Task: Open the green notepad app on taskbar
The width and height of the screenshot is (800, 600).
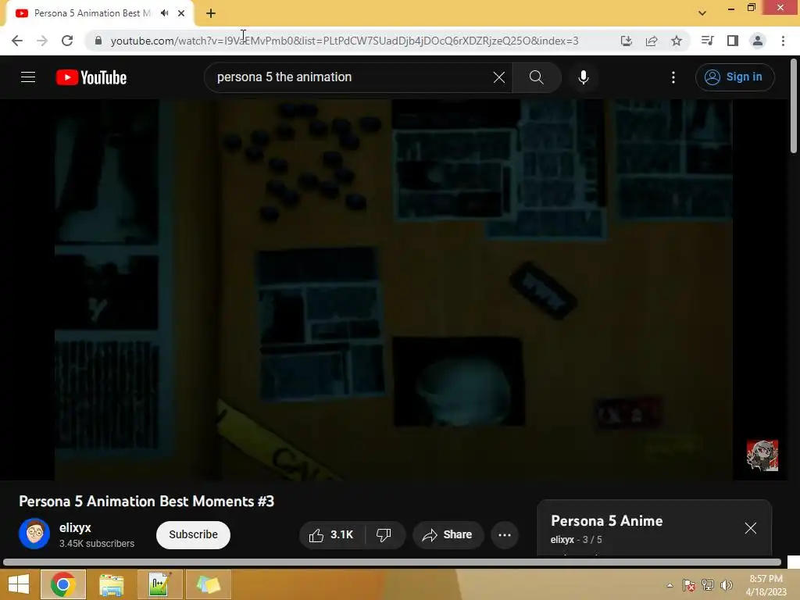Action: (159, 584)
